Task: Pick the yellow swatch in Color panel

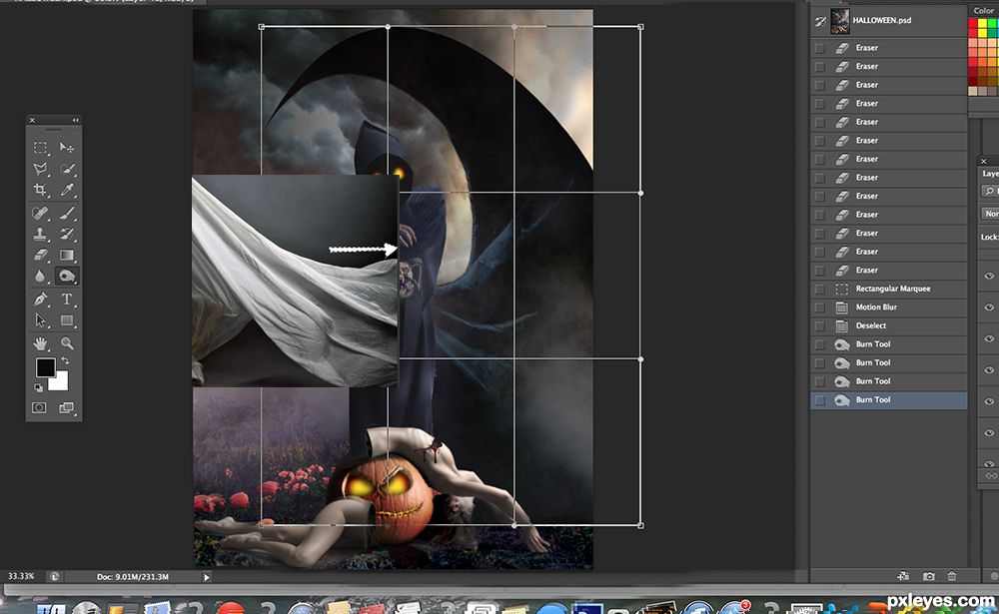Action: click(983, 24)
